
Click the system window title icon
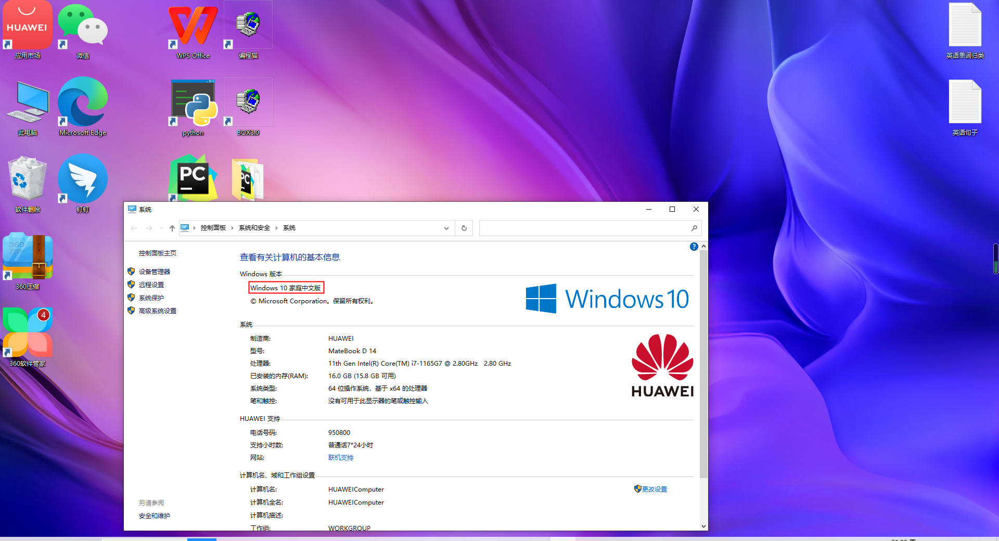coord(132,209)
